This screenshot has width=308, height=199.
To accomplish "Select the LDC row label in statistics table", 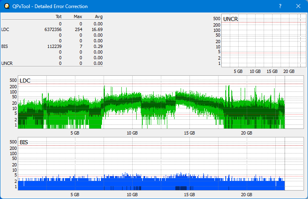I will (x=5, y=29).
